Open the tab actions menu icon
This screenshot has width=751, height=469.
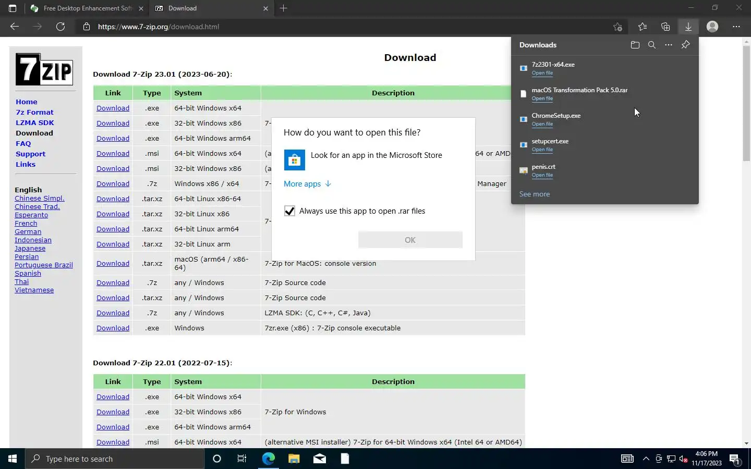13,8
